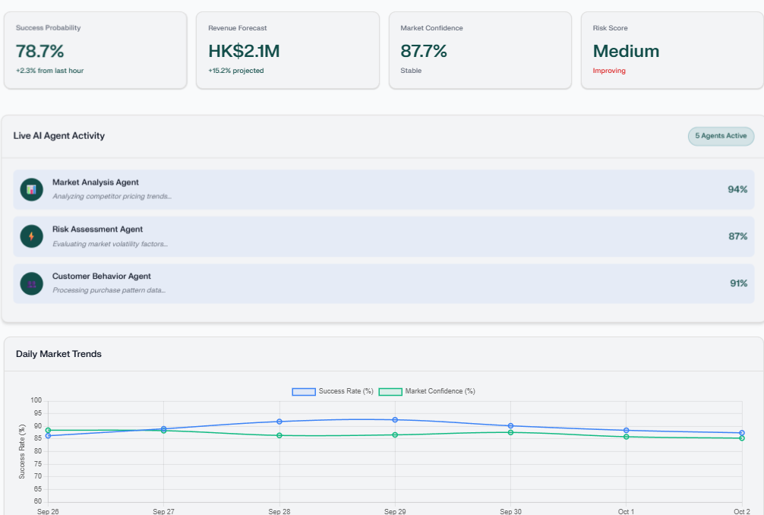Select the Market Analysis Agent row title

coord(96,182)
